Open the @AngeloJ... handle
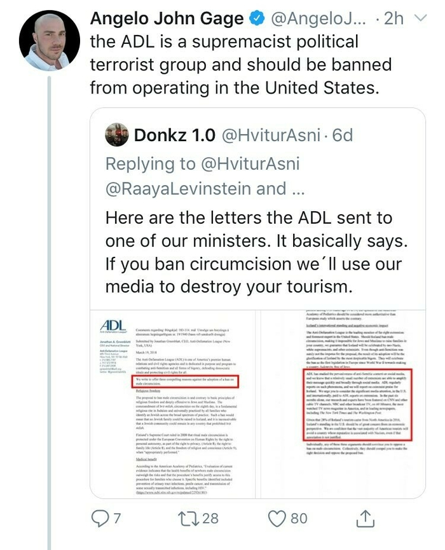This screenshot has height=550, width=445. click(x=318, y=18)
